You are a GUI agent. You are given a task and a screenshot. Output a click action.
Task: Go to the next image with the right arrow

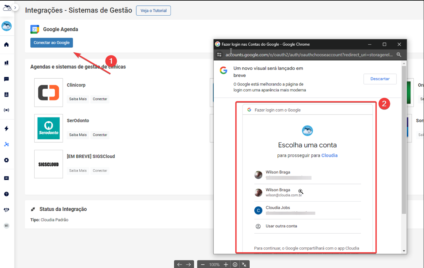point(188,265)
